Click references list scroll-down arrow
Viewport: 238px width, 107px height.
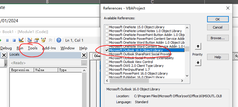tap(187, 76)
